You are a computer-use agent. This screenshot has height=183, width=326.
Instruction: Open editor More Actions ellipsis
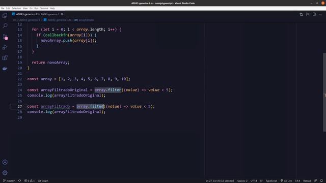pyautogui.click(x=320, y=14)
